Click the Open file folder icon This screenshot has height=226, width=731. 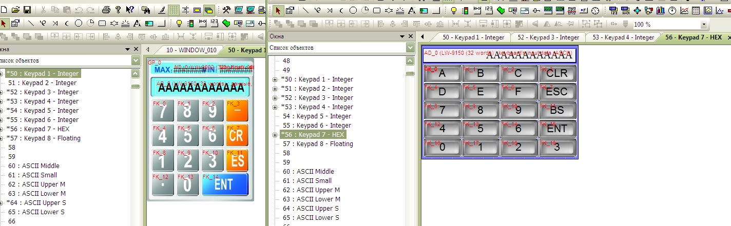15,10
